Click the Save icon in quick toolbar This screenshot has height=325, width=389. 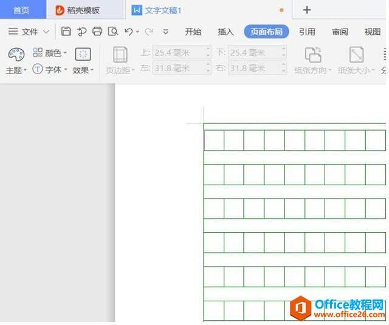tap(66, 32)
